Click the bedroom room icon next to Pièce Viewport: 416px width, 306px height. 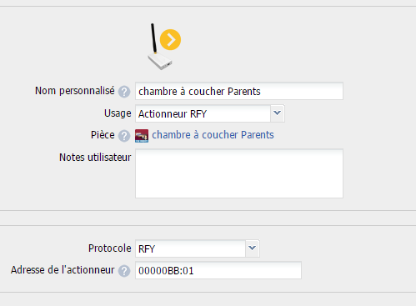(142, 136)
